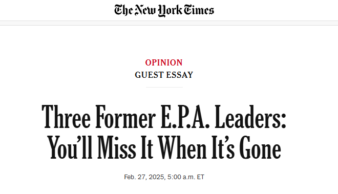Click the word "Leaders:" in the headline

coord(250,117)
